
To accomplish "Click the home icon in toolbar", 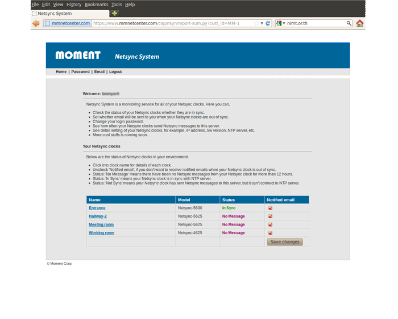I will pyautogui.click(x=359, y=23).
